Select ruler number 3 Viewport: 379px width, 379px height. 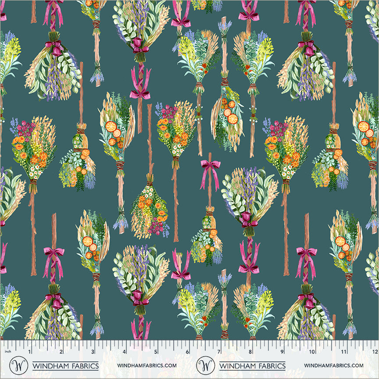(x=93, y=351)
